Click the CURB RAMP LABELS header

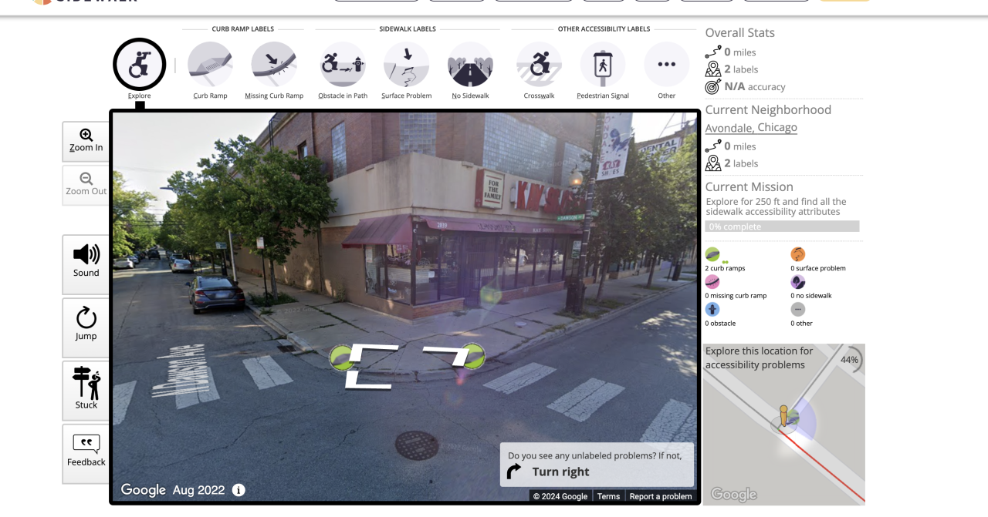point(242,29)
